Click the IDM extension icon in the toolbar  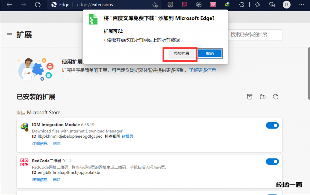tap(227, 5)
